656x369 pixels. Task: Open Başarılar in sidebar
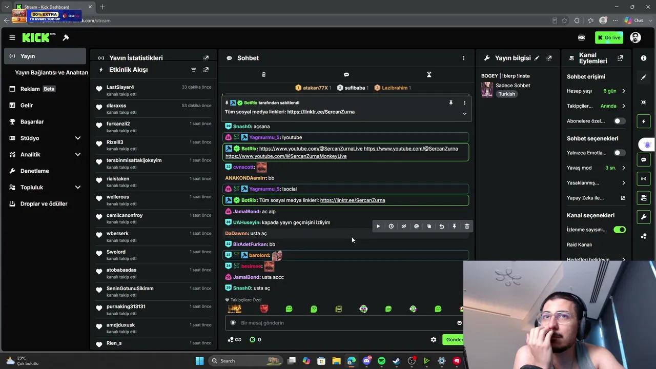click(x=45, y=122)
